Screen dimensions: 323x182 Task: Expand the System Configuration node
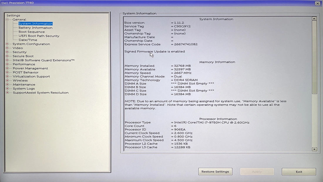point(7,44)
